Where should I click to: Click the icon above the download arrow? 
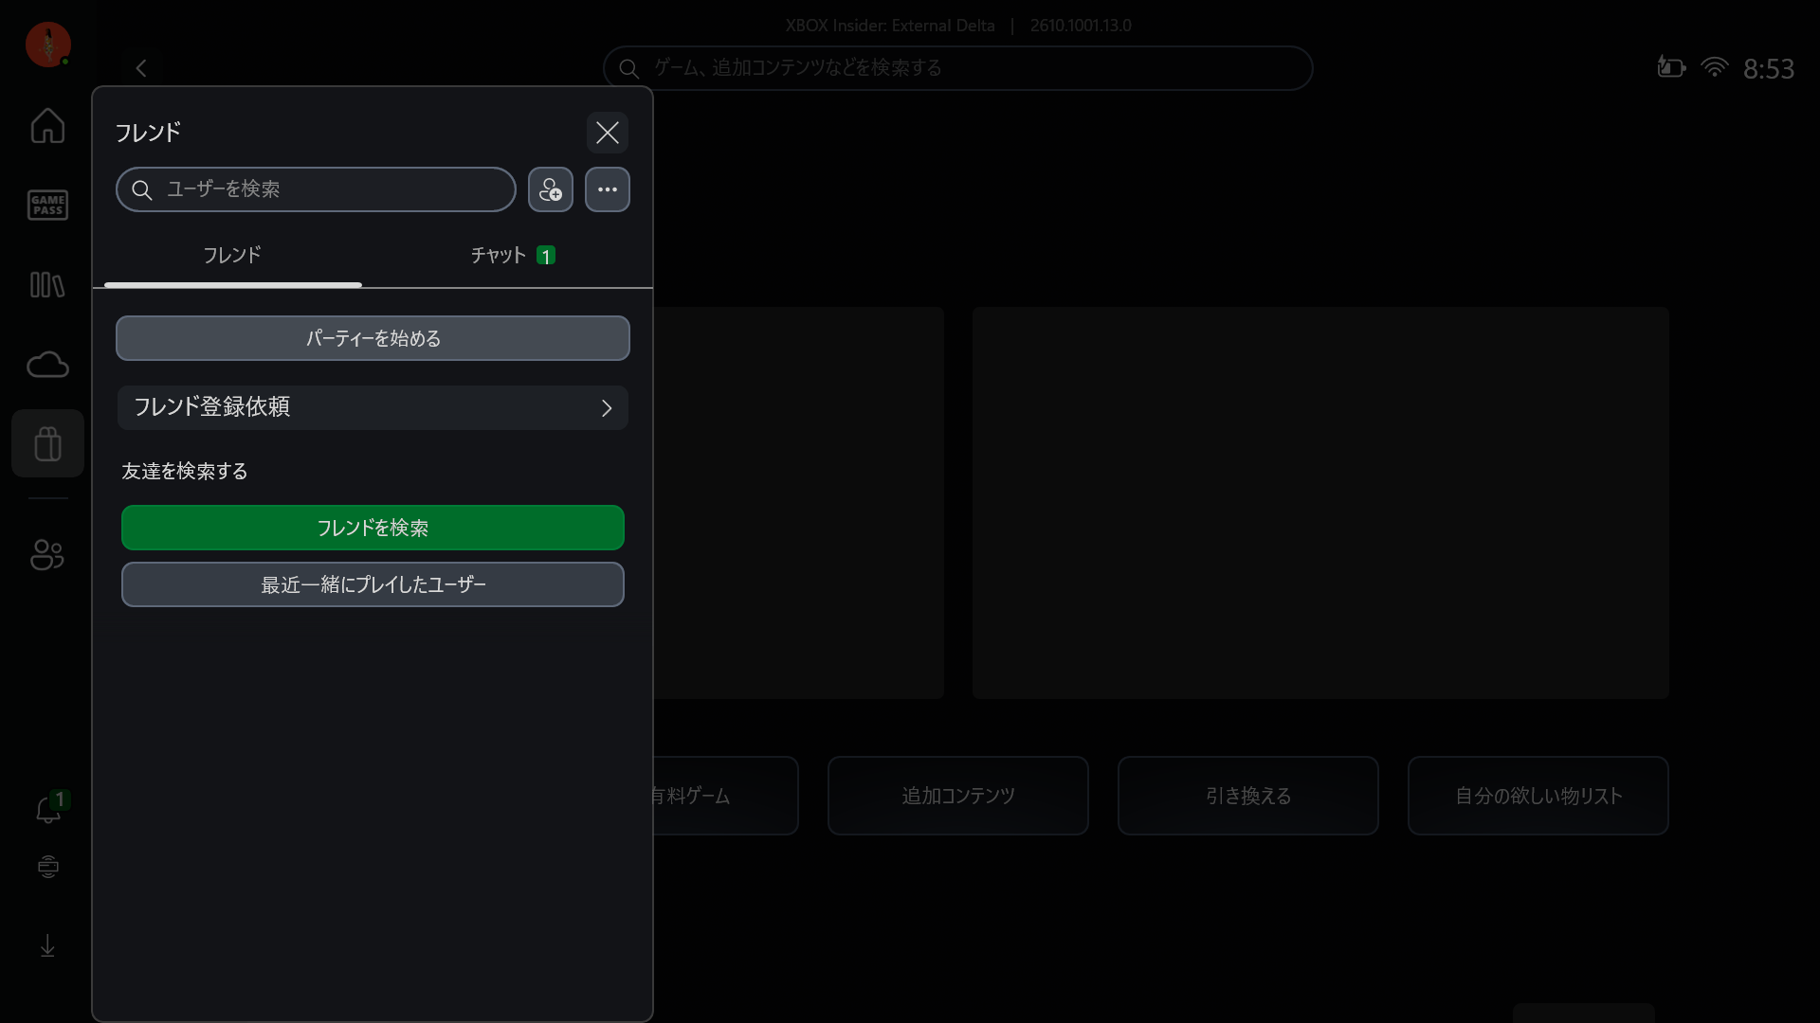click(48, 867)
